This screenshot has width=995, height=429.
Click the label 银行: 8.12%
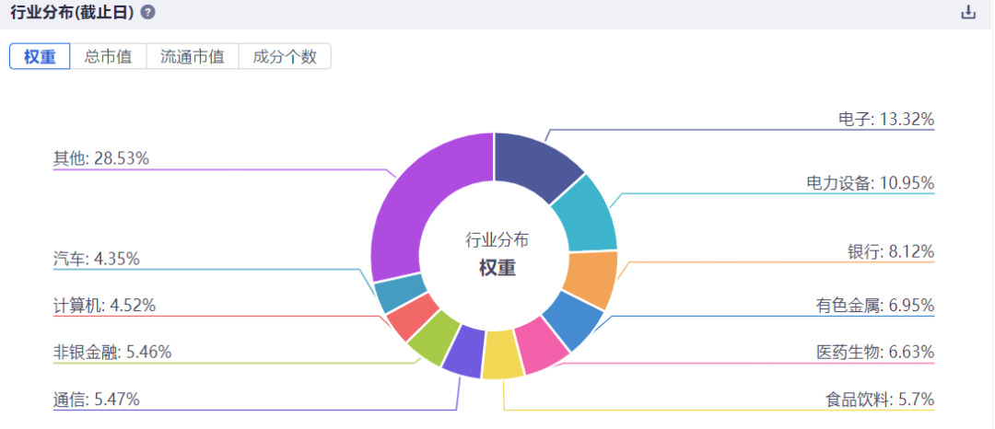coord(890,252)
